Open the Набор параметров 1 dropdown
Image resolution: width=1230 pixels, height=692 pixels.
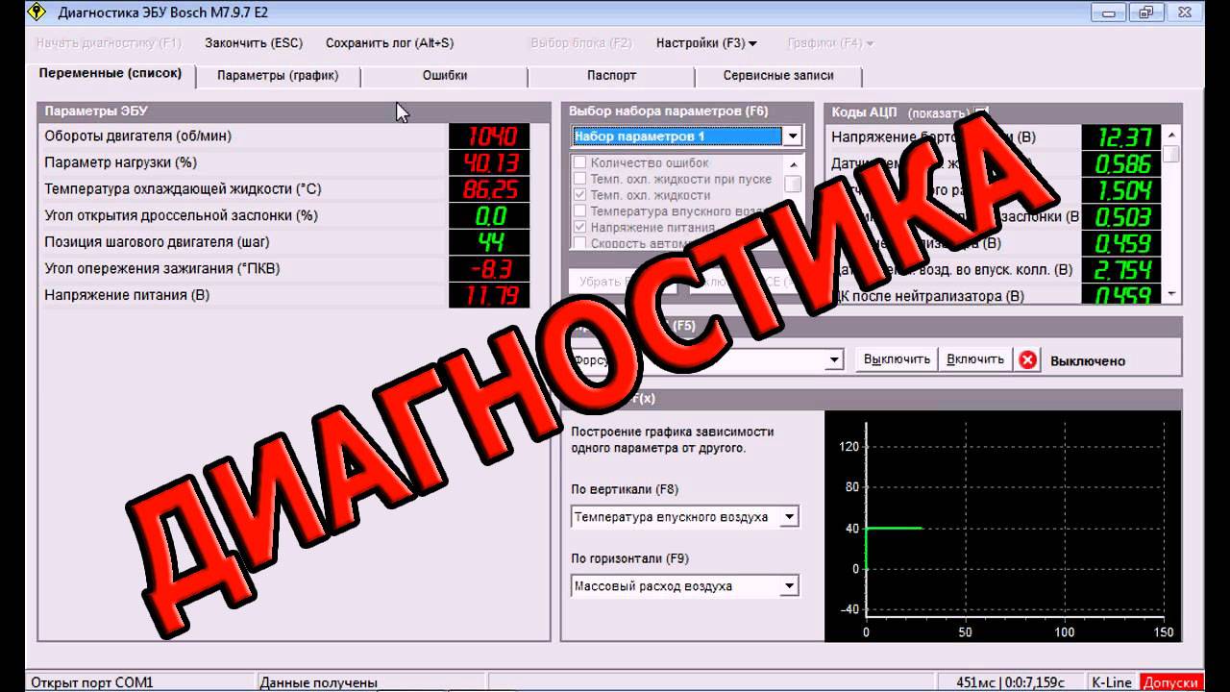tap(792, 136)
